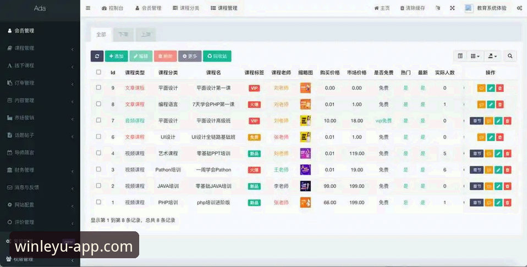Go to 主页 from the top bar
The width and height of the screenshot is (527, 267).
point(382,8)
